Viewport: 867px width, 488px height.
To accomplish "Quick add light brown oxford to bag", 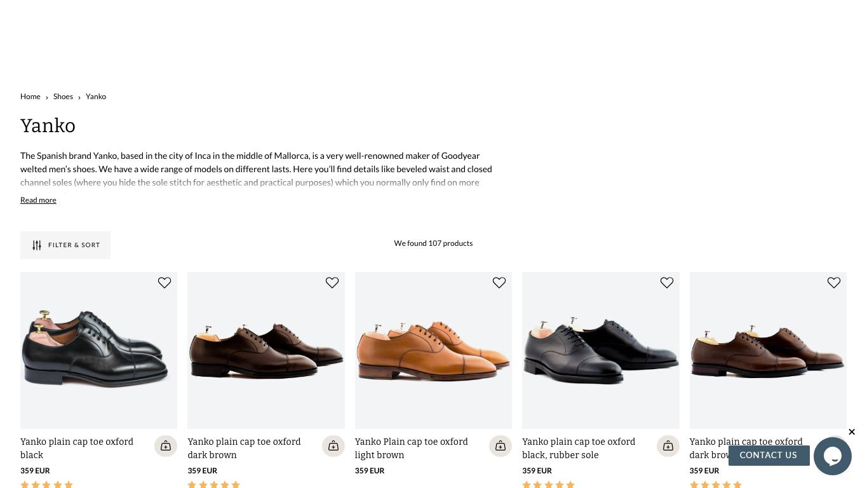I will click(x=501, y=446).
